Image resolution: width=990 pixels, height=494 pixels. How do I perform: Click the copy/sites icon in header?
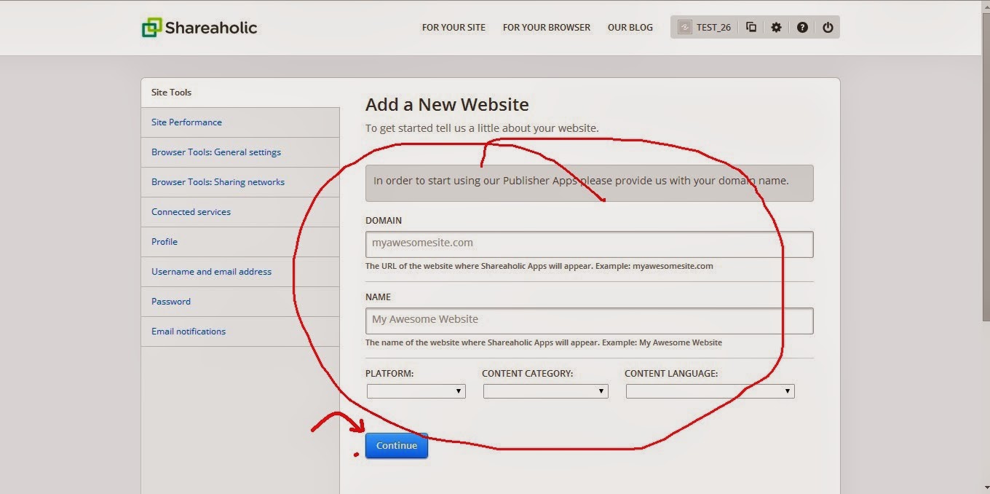[x=751, y=28]
